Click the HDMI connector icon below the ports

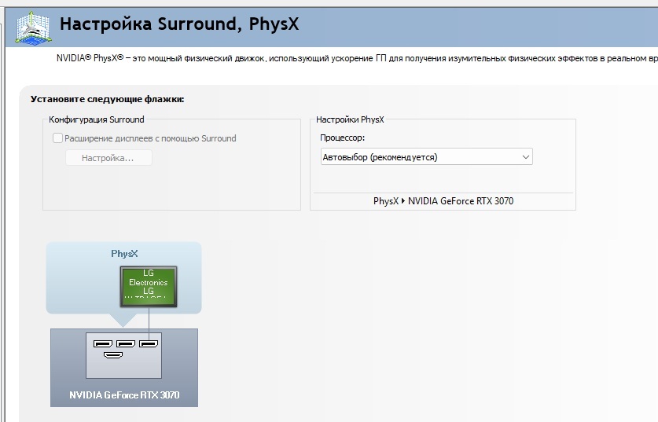113,355
